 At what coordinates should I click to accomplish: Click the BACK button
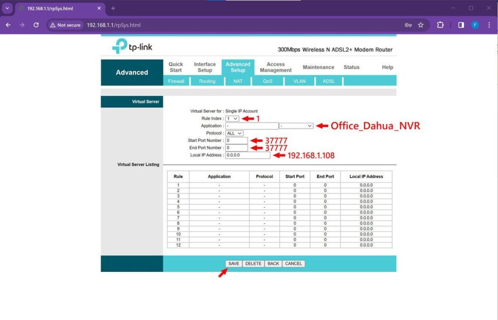[x=273, y=264]
